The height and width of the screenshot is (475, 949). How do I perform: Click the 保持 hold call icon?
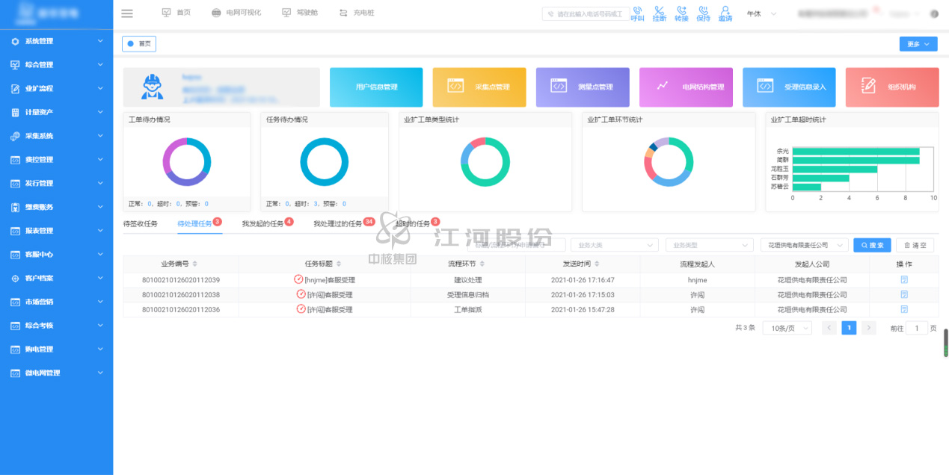tap(703, 13)
